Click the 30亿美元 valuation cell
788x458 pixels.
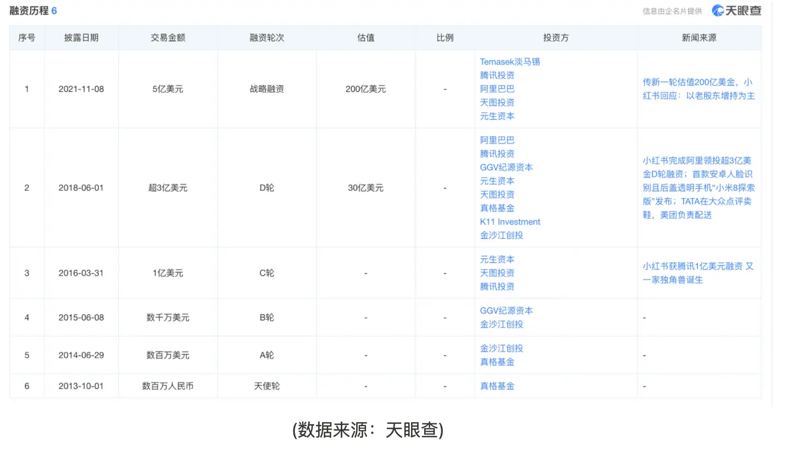[366, 188]
